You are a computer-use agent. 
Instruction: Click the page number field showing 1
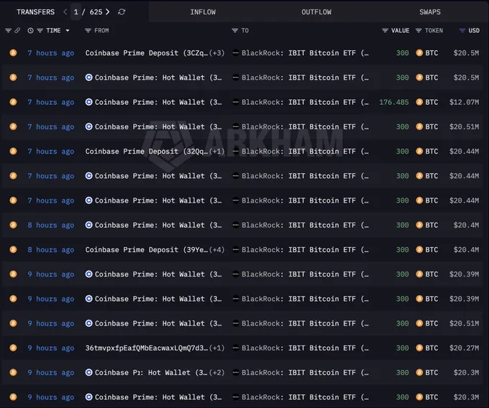(76, 11)
